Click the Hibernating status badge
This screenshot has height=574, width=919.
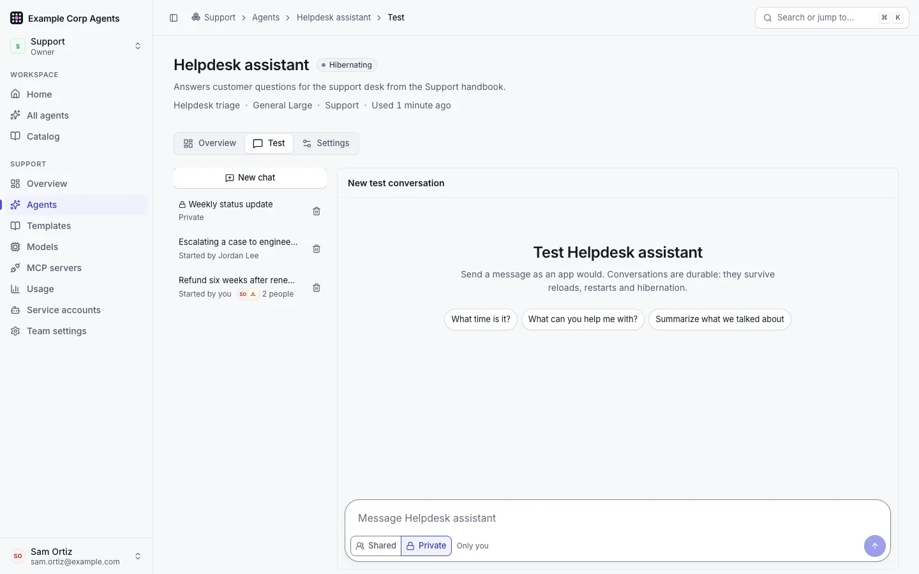pyautogui.click(x=347, y=65)
